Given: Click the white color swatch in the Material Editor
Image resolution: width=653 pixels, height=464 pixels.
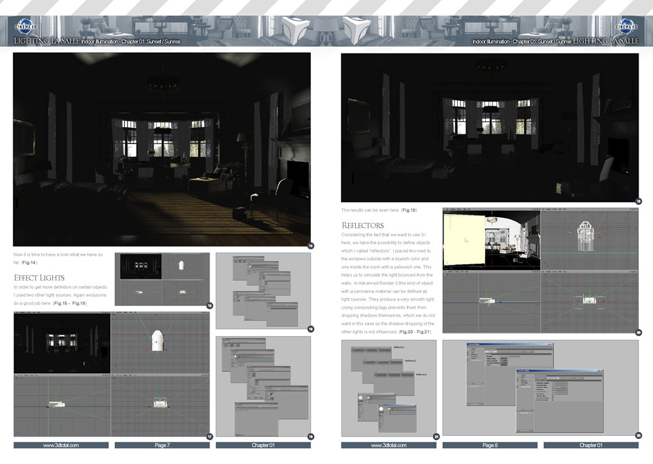Looking at the screenshot, I should [389, 409].
